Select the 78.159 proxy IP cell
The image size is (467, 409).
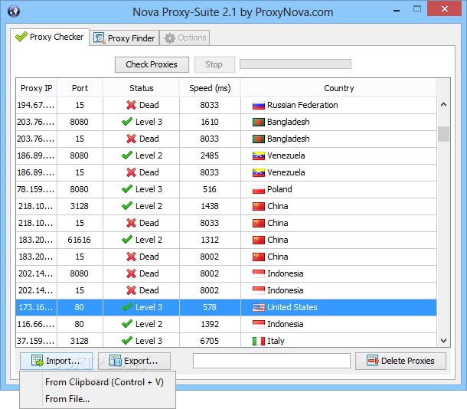[x=36, y=189]
